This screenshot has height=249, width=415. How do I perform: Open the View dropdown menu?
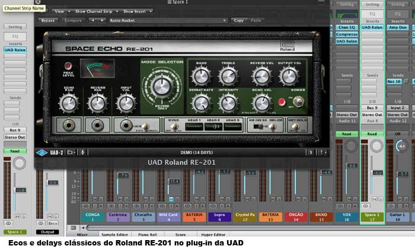62,11
